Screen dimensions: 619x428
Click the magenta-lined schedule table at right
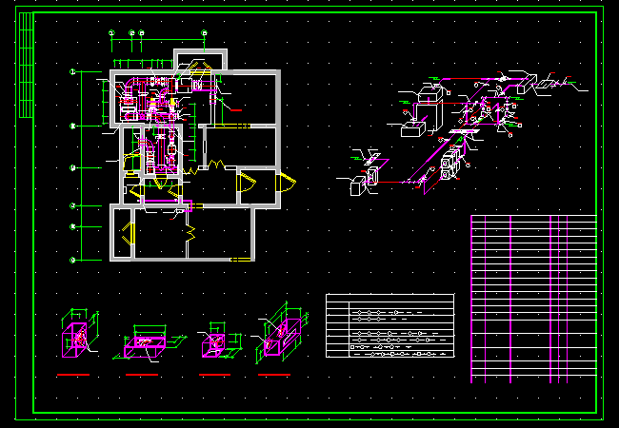(x=533, y=300)
